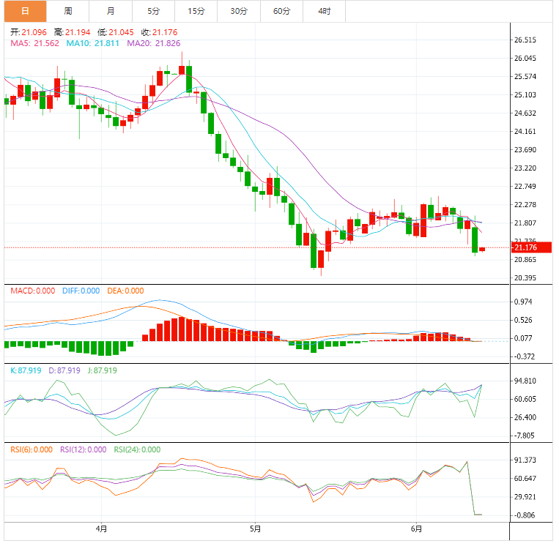
Task: Click the 23.220 price axis label
Action: tap(525, 168)
